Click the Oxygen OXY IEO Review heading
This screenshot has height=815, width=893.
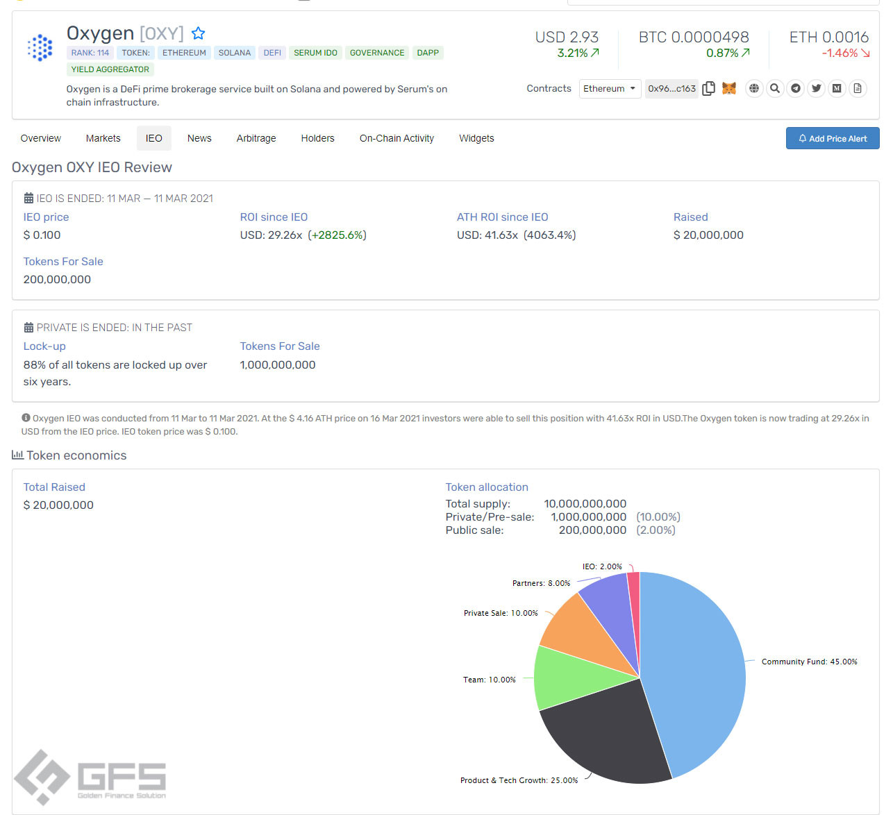92,167
